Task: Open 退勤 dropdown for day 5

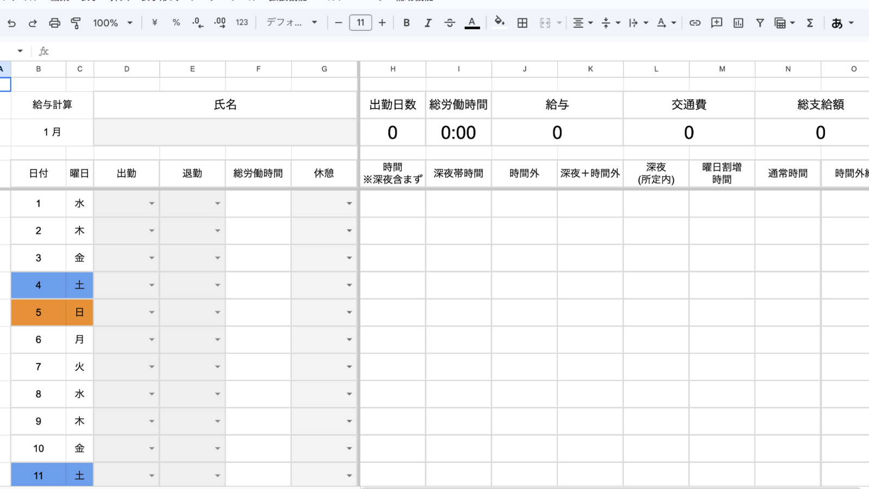Action: pyautogui.click(x=217, y=312)
